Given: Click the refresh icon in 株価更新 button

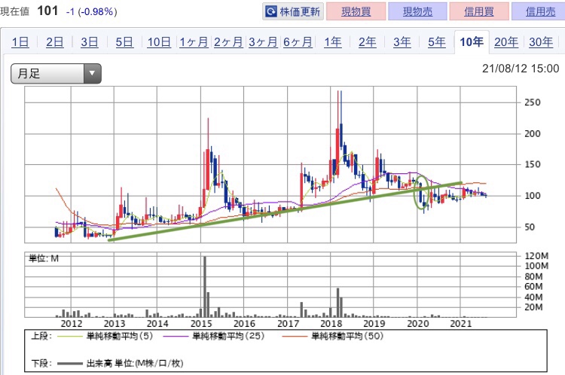Looking at the screenshot, I should [x=271, y=11].
